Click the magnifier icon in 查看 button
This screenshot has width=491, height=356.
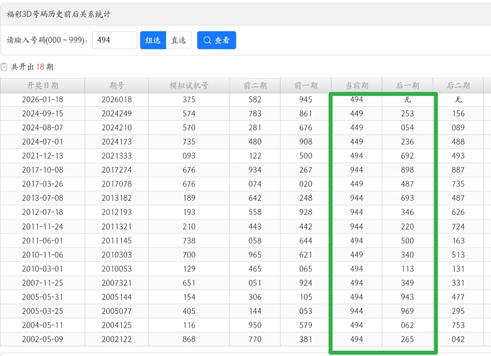207,40
